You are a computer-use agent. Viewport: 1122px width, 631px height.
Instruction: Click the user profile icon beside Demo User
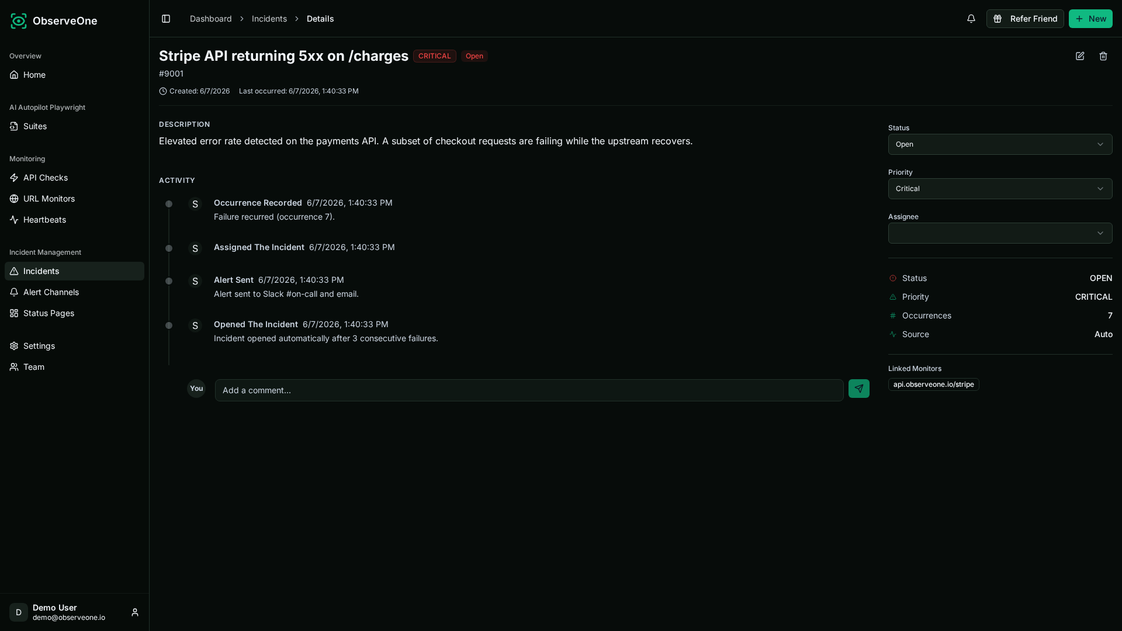click(135, 612)
